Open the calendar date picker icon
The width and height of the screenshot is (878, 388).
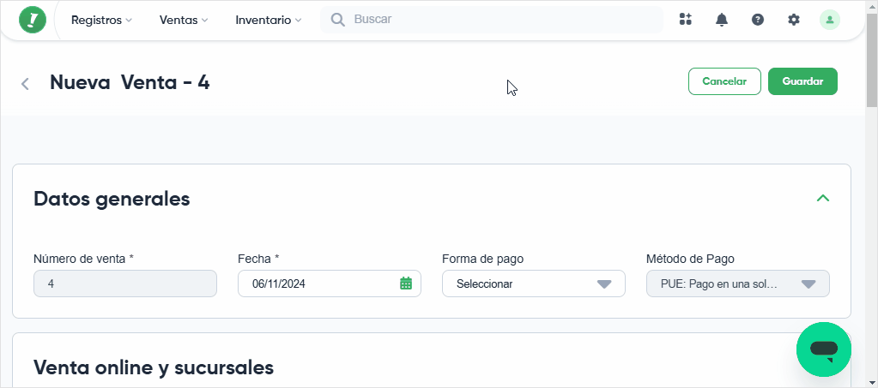[x=406, y=284]
